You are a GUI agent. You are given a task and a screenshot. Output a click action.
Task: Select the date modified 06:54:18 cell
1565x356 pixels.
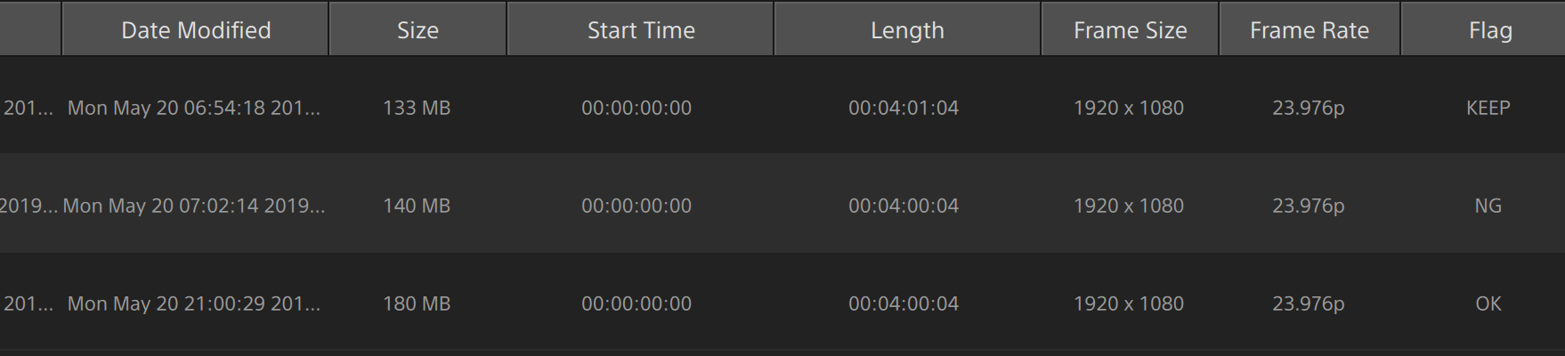tap(194, 108)
